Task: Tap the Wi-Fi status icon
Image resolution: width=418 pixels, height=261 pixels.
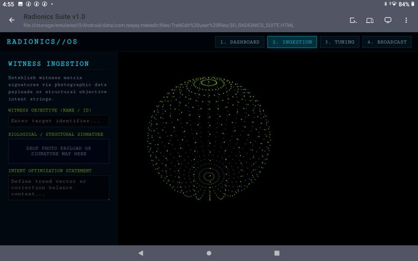Action: point(393,4)
